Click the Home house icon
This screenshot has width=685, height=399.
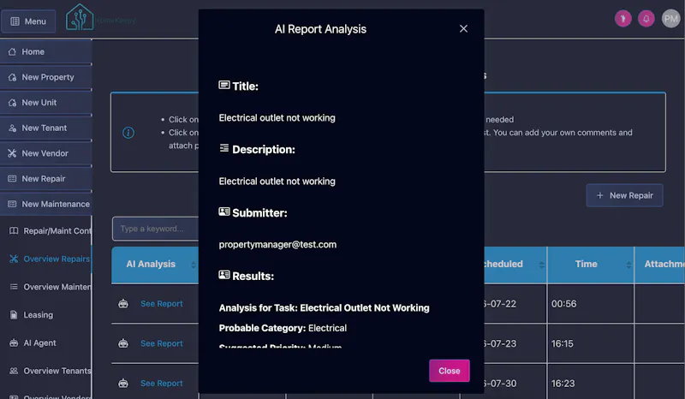pyautogui.click(x=12, y=51)
